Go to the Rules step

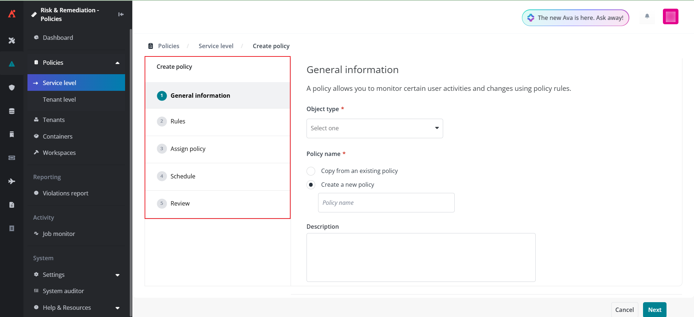pos(178,122)
